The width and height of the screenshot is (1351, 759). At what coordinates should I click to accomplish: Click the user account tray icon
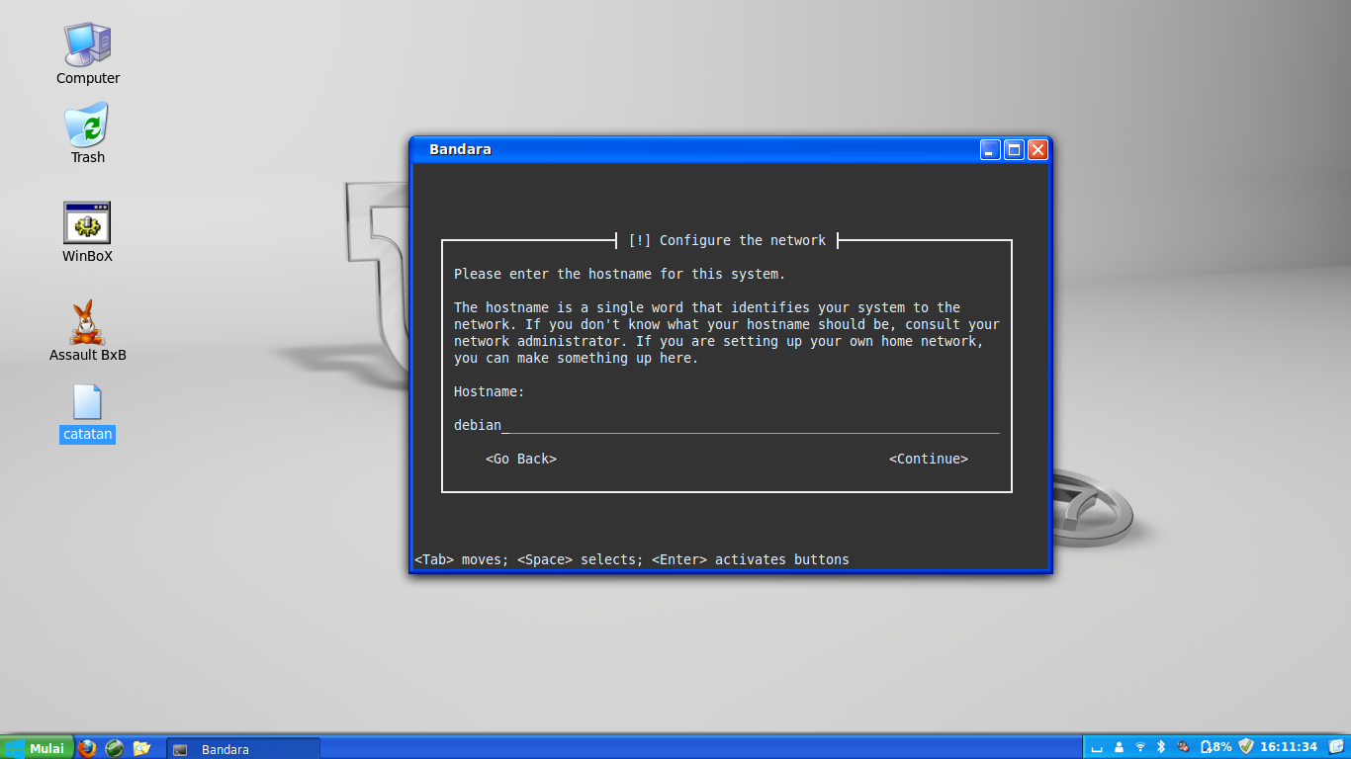1119,747
